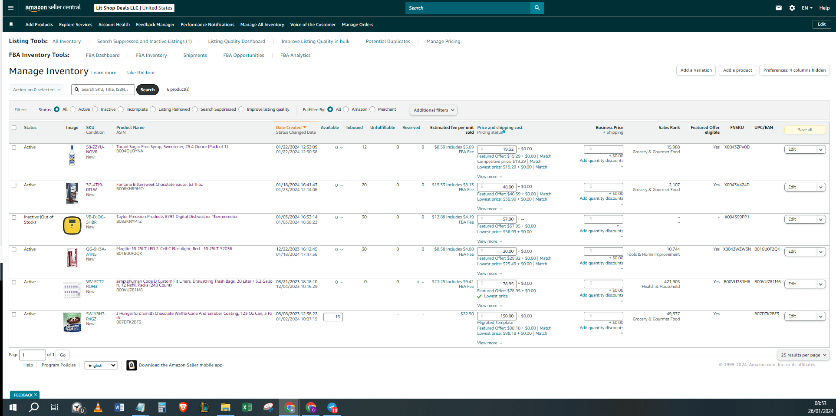This screenshot has width=836, height=416.
Task: Select the Inactive status radio filter
Action: [95, 109]
